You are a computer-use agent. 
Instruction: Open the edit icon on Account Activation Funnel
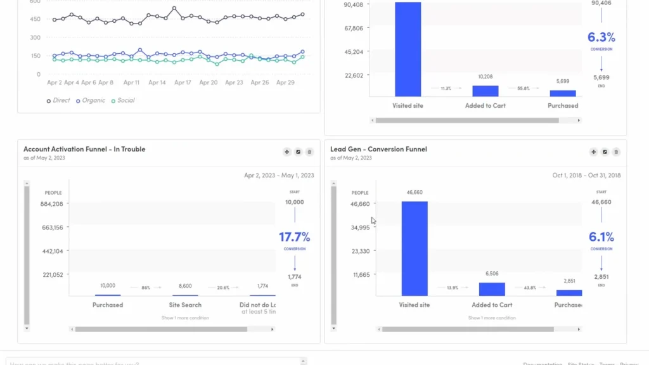point(298,151)
